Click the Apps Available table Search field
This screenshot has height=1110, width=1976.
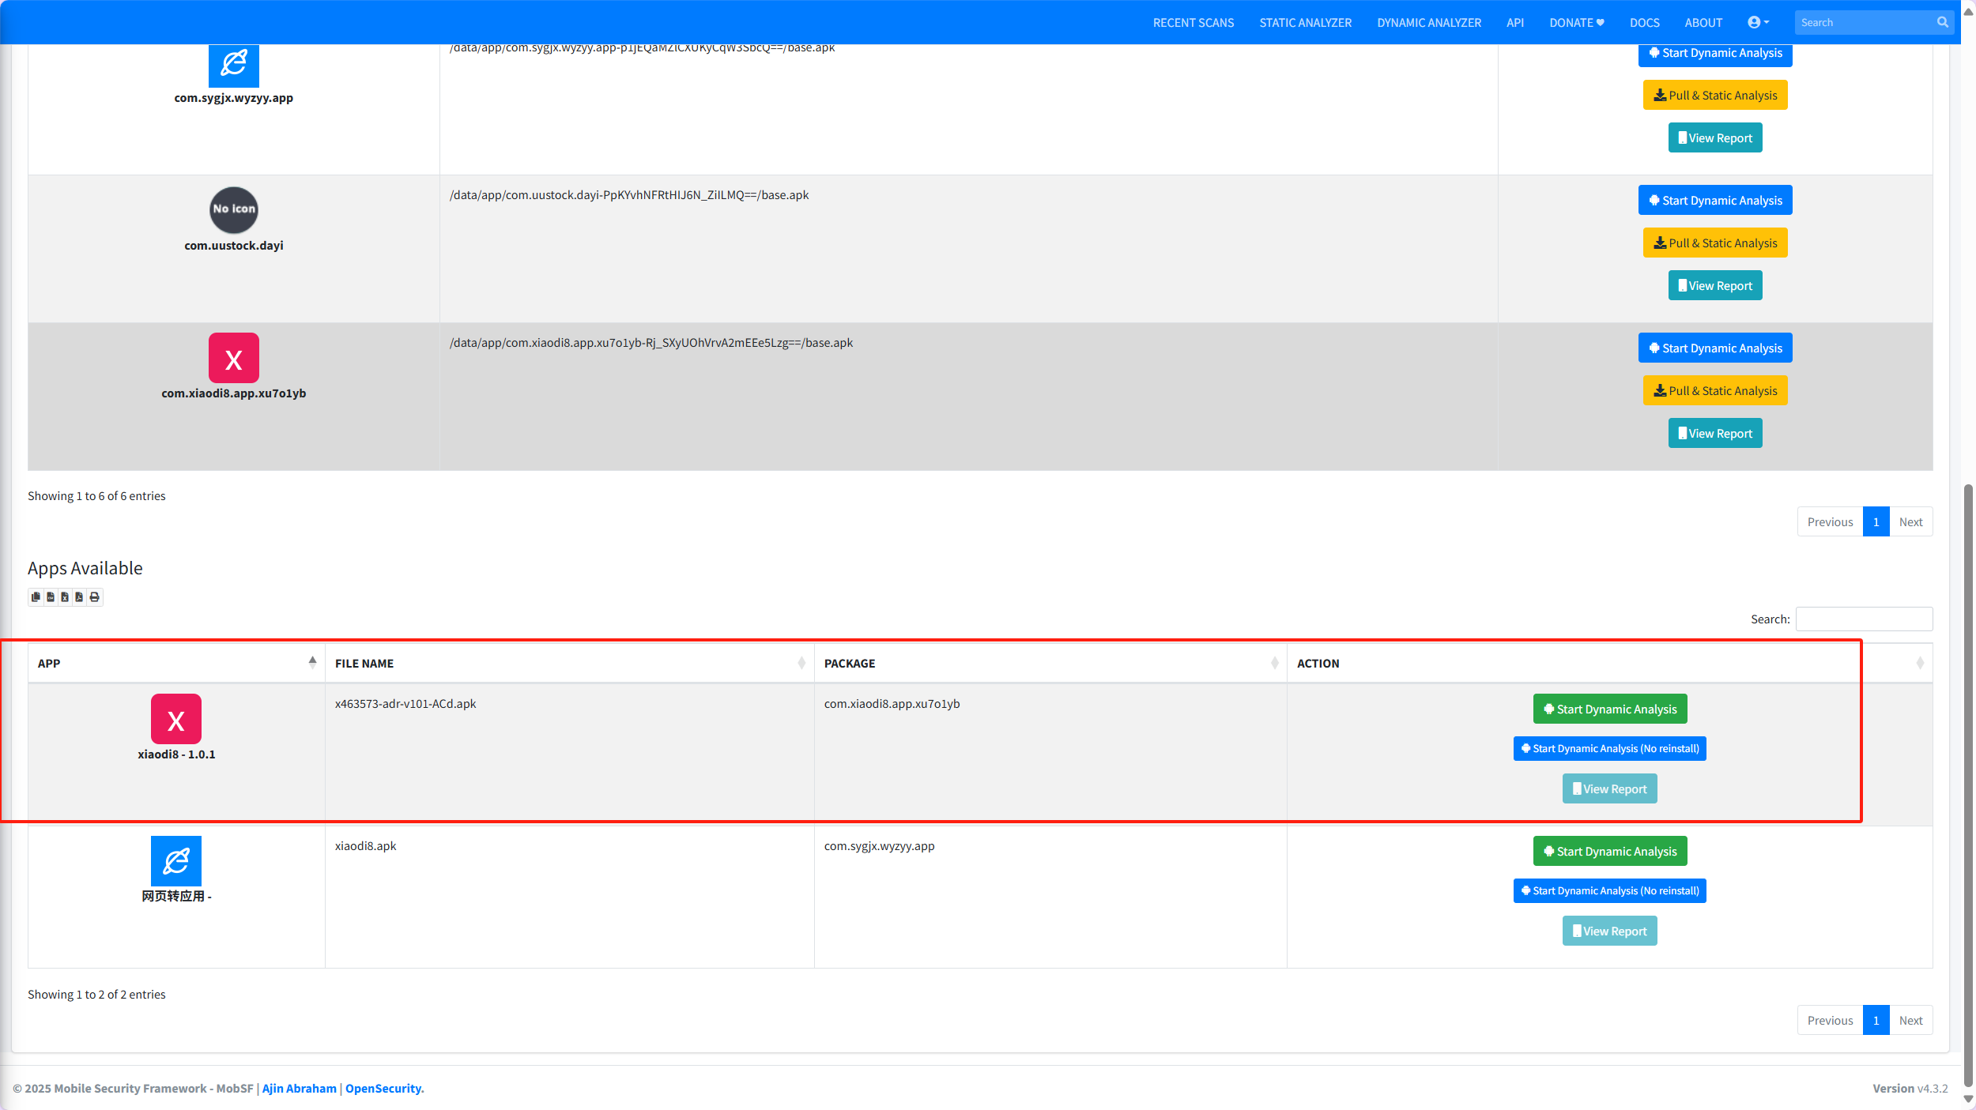[x=1863, y=619]
